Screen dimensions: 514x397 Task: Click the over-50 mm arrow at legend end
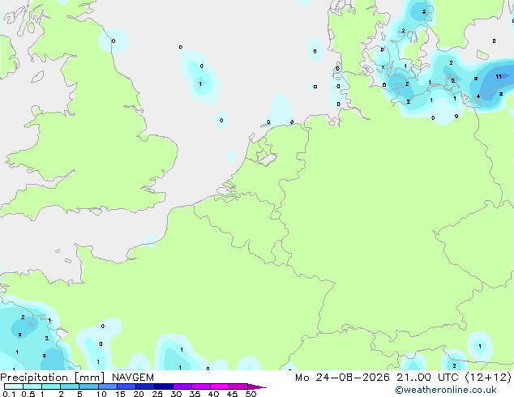(x=257, y=386)
